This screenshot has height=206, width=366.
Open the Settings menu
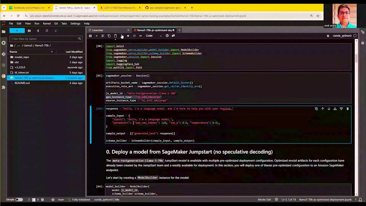75,23
